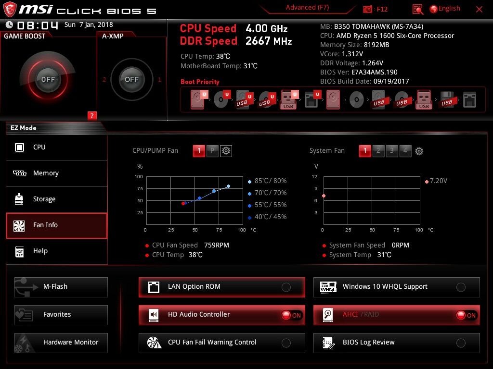This screenshot has height=369, width=493.
Task: Select the Pump fan P tab
Action: [212, 151]
